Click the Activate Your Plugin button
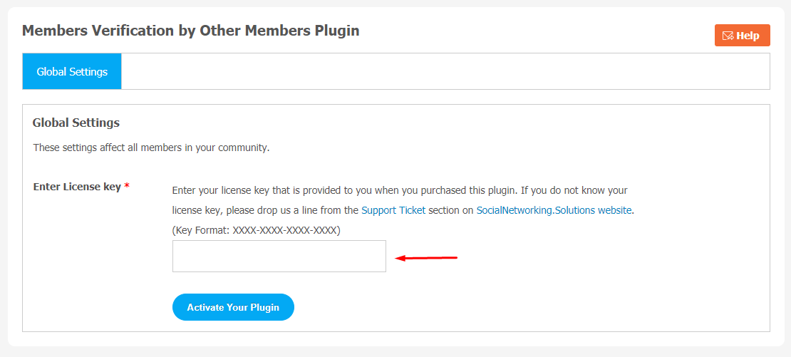791x357 pixels. point(233,307)
